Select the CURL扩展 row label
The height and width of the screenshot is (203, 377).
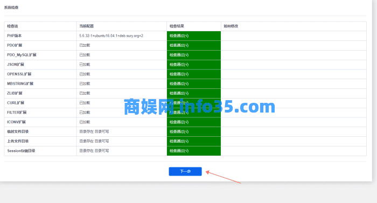coord(16,103)
